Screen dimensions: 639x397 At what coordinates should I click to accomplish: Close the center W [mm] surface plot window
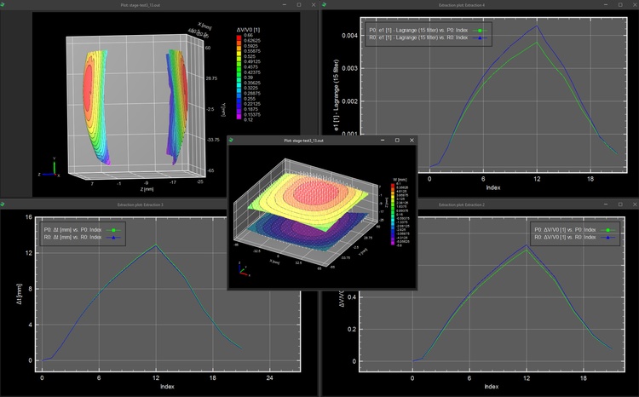(x=412, y=140)
